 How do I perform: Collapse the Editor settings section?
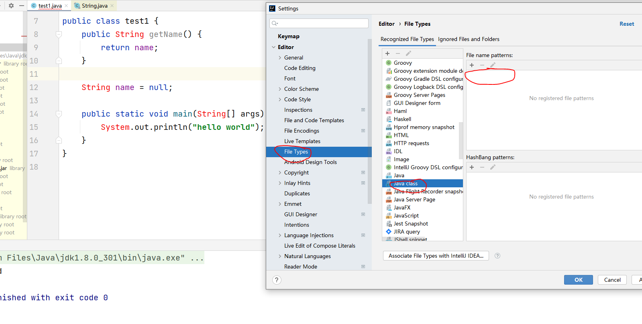pos(273,47)
